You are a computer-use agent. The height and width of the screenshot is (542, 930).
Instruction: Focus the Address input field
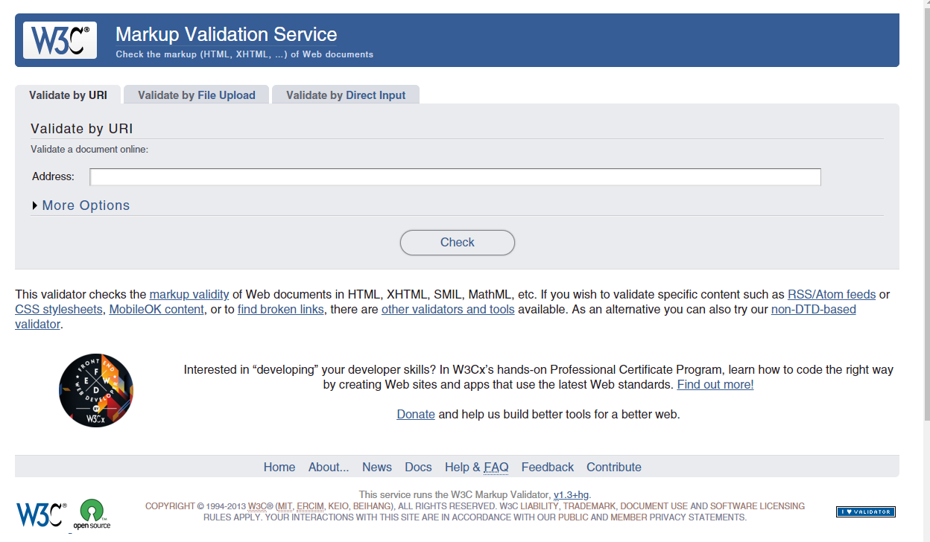[455, 177]
